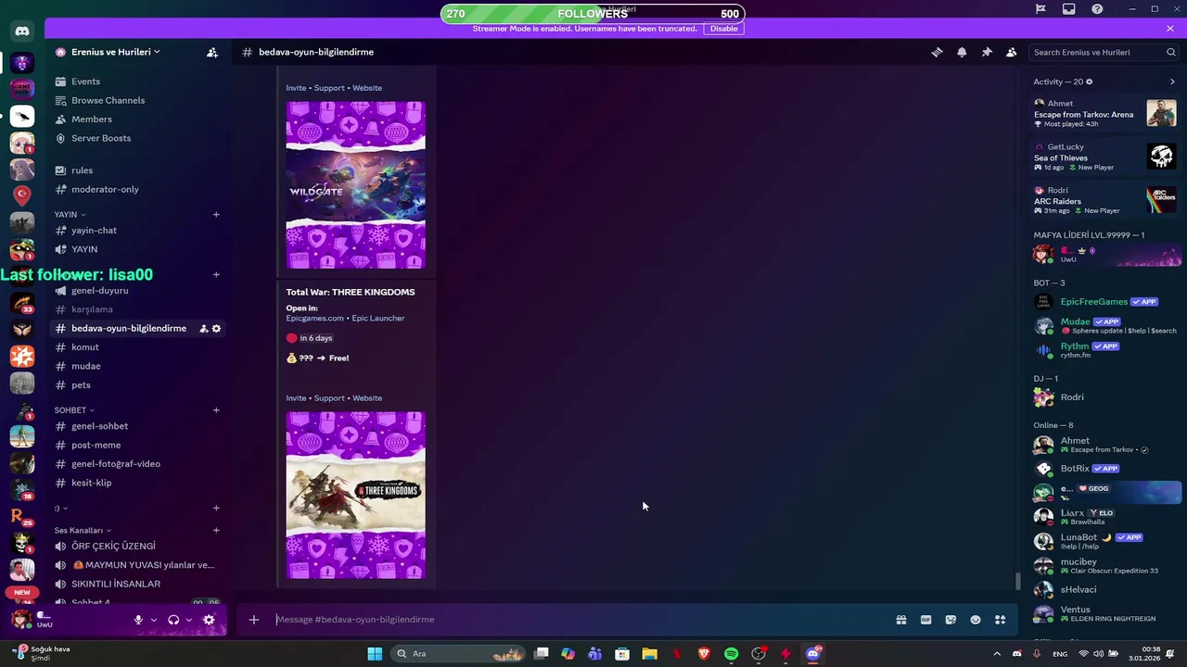Screen dimensions: 1187x667
Task: Add channel to SOHBET category
Action: tap(216, 410)
